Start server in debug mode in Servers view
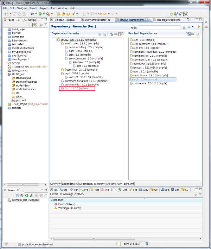Screen dimensions: 211x249 tap(22, 196)
